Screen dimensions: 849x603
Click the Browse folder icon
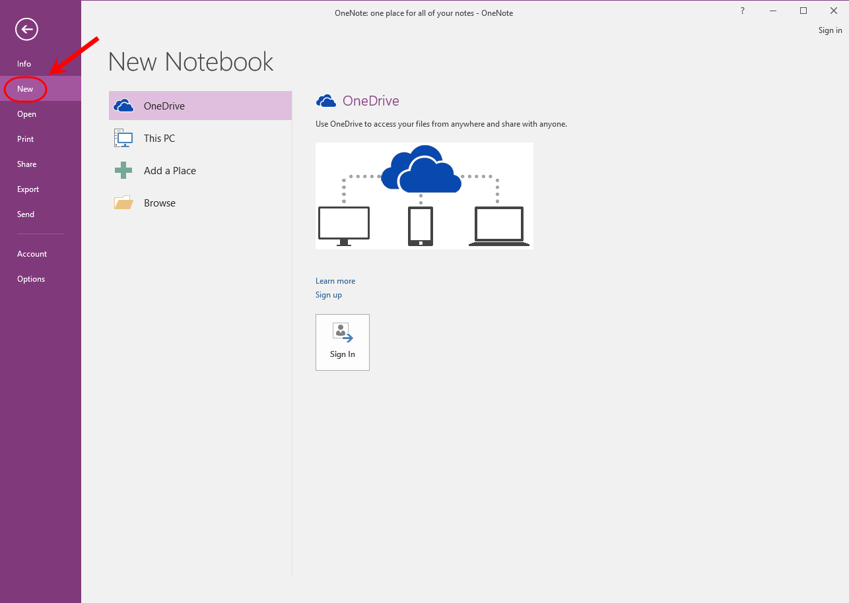click(x=123, y=203)
